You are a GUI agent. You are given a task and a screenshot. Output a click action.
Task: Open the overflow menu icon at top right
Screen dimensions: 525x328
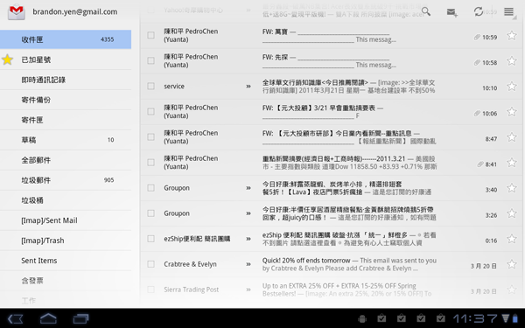(x=509, y=11)
